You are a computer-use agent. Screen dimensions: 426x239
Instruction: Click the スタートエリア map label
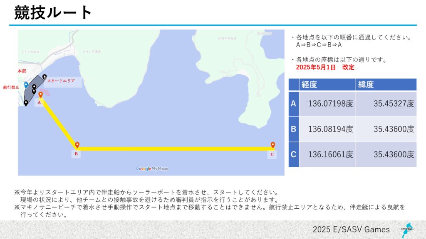[61, 81]
